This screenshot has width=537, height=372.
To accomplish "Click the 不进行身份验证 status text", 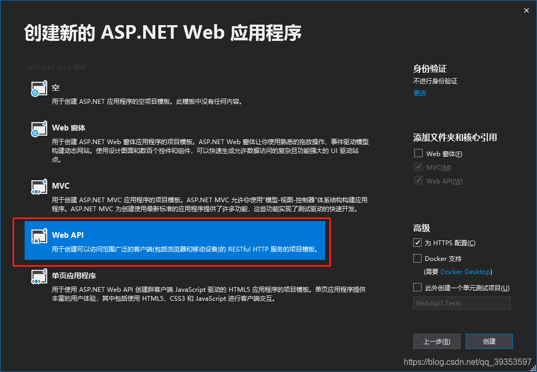I will [435, 81].
